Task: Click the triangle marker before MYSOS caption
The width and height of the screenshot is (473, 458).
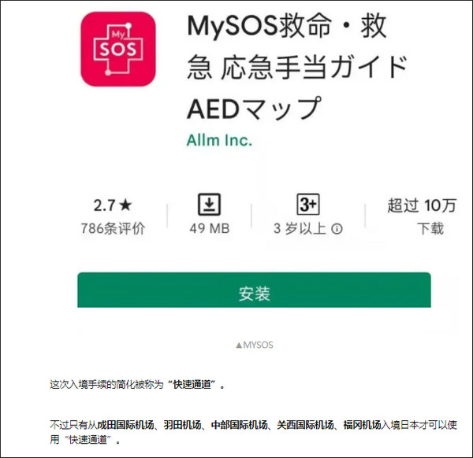Action: (239, 345)
